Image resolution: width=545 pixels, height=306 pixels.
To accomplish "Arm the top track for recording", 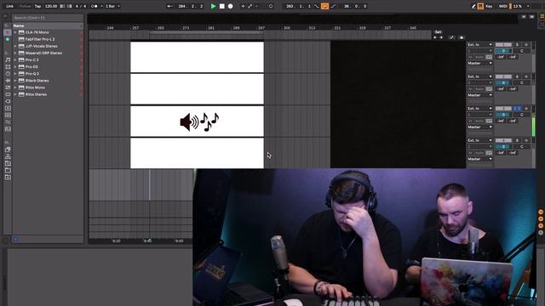I will click(x=526, y=45).
